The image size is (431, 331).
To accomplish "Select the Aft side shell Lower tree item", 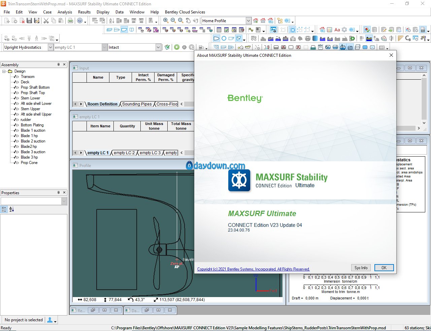I will pyautogui.click(x=36, y=104).
